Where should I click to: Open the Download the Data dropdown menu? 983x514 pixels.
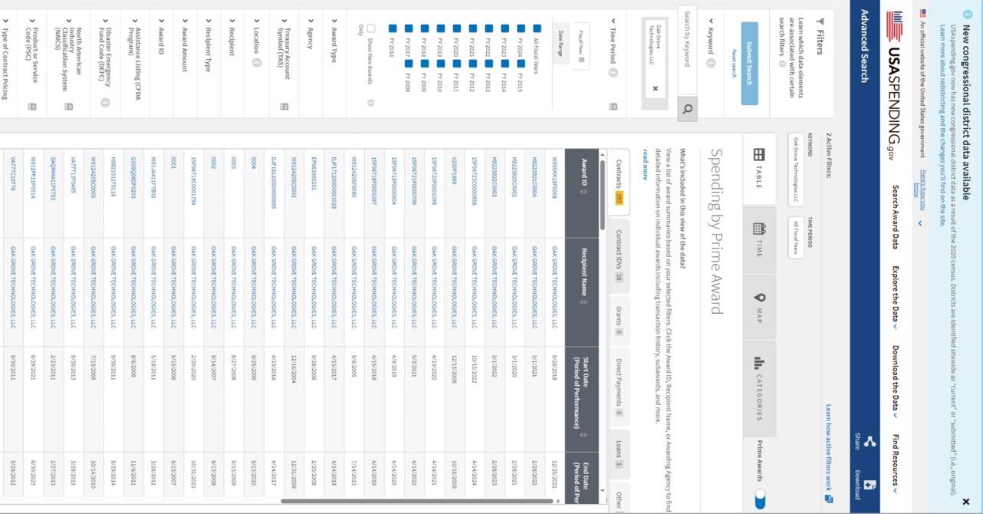click(x=895, y=383)
